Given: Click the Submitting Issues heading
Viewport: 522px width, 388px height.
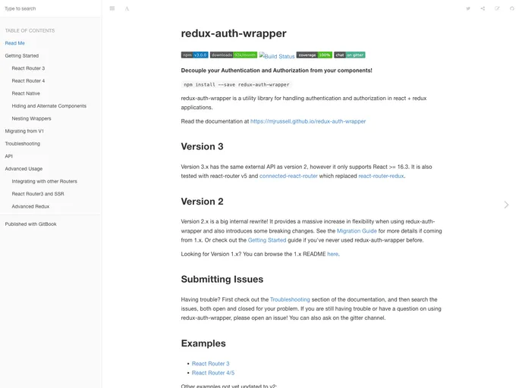Looking at the screenshot, I should pyautogui.click(x=222, y=280).
